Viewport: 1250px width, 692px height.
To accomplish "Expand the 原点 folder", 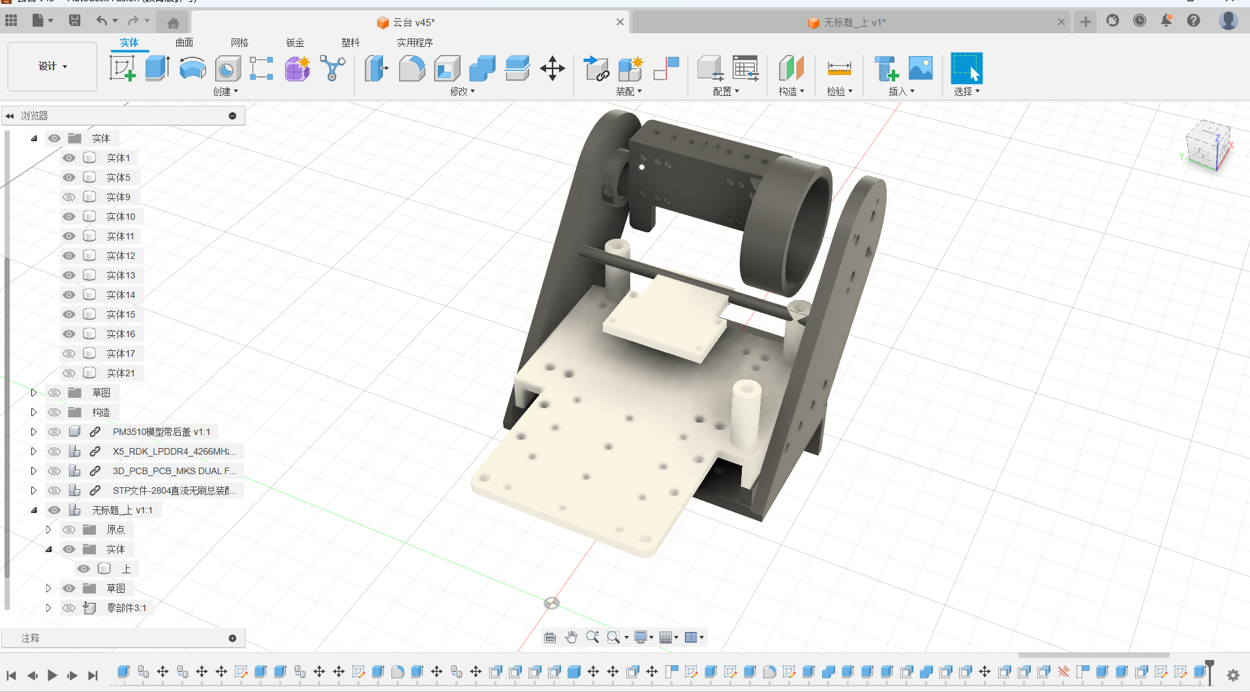I will [x=48, y=530].
